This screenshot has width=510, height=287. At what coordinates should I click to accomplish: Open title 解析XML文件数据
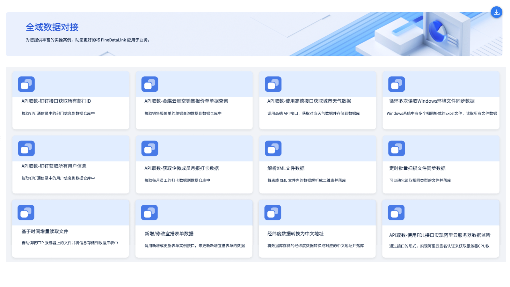click(286, 168)
